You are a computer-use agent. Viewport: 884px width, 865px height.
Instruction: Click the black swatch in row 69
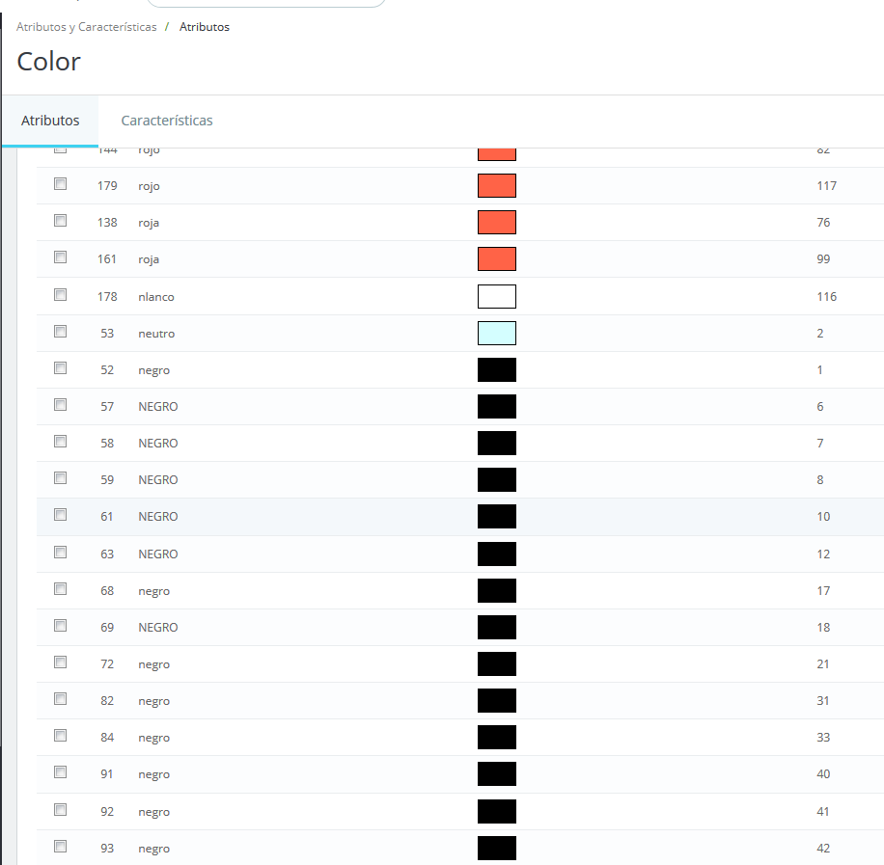click(x=497, y=627)
